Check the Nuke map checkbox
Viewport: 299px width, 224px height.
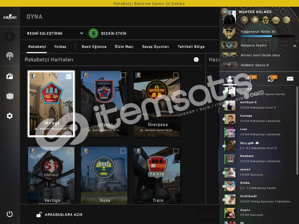tap(123, 151)
